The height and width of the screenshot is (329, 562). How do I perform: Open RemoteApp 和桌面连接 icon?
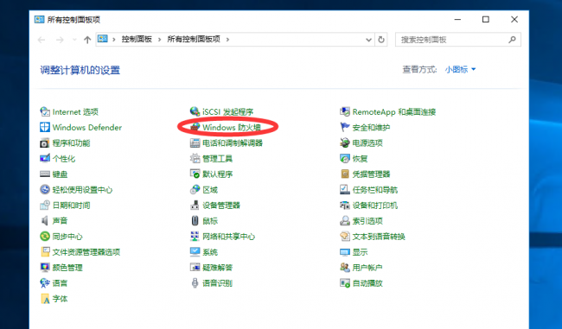(345, 111)
